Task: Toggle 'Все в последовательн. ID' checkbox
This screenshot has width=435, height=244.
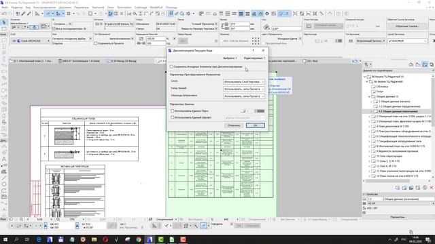Action: (54, 28)
